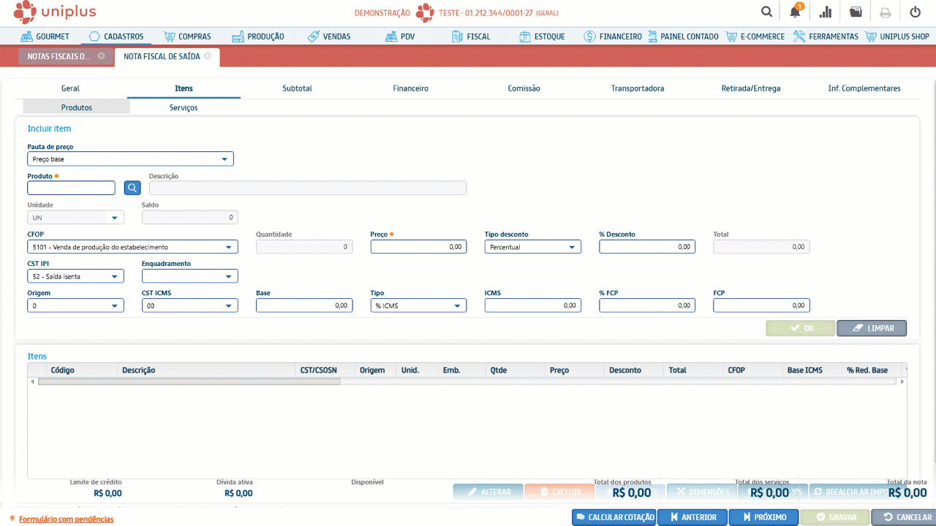Viewport: 936px width, 526px height.
Task: Focus the ICMS value input field
Action: point(533,305)
